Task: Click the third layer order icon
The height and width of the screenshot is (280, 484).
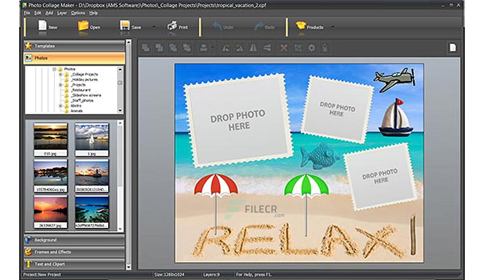Action: tap(173, 47)
